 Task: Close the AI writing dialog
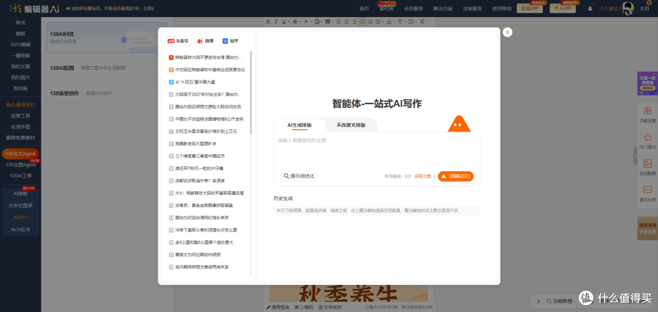(508, 32)
